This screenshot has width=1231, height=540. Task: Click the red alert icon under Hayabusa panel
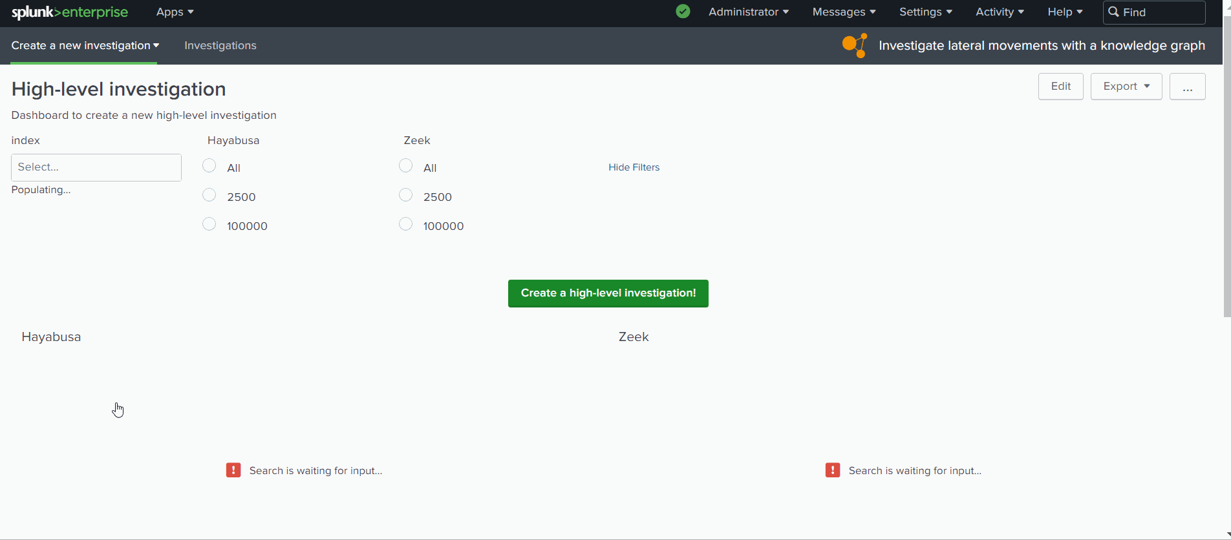coord(233,470)
